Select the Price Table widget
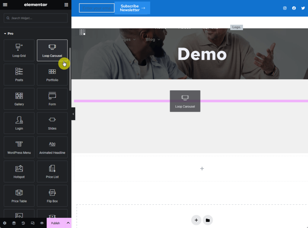This screenshot has width=308, height=228. (19, 196)
